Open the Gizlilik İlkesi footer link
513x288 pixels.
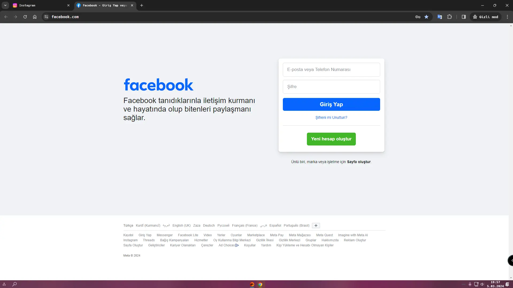click(265, 240)
